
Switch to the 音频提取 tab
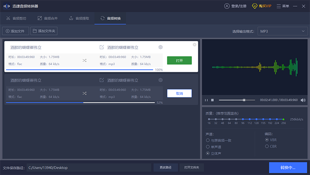(x=79, y=19)
